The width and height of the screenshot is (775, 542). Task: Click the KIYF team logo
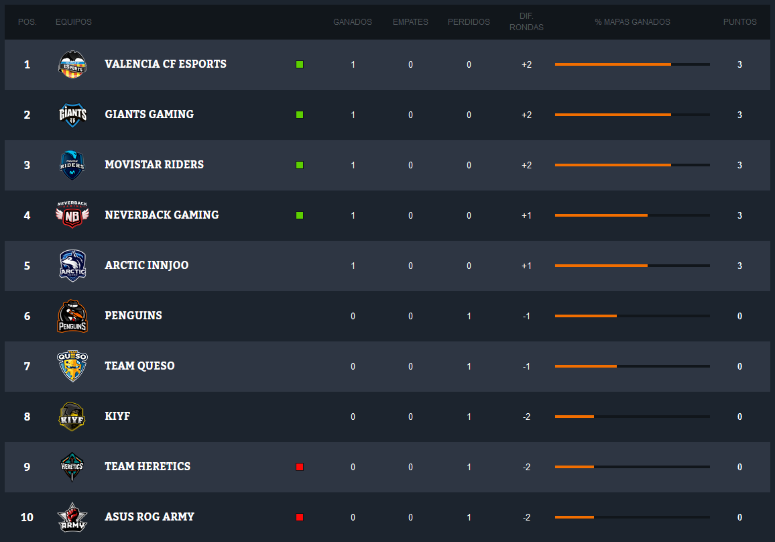click(x=72, y=417)
